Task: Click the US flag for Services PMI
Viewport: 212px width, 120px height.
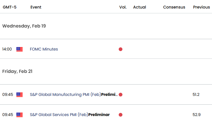Action: point(20,115)
